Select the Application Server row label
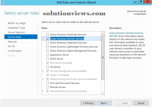The width and height of the screenshot is (152, 107). click(59, 55)
